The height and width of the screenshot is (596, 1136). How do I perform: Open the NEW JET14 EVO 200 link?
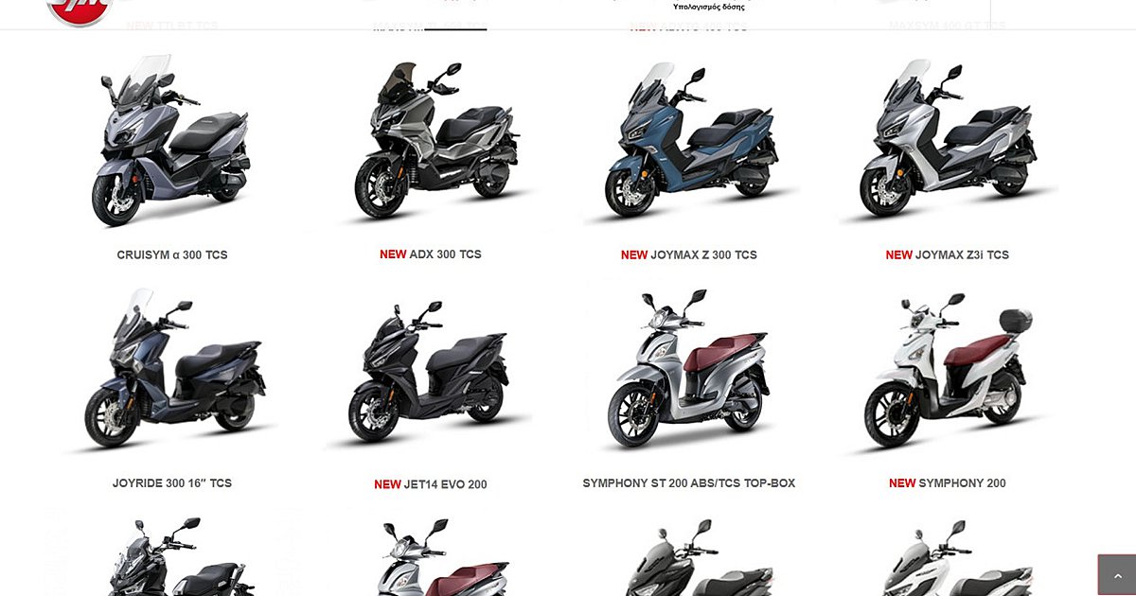[x=431, y=484]
